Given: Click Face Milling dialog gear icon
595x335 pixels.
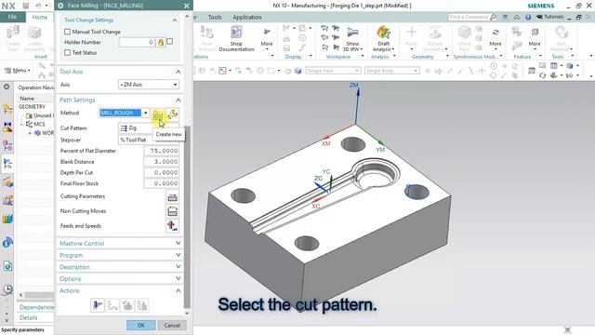Looking at the screenshot, I should [x=60, y=6].
